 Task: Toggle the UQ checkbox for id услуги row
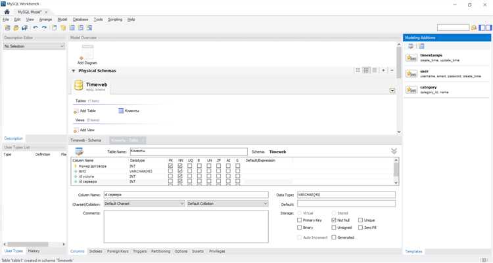coord(189,176)
